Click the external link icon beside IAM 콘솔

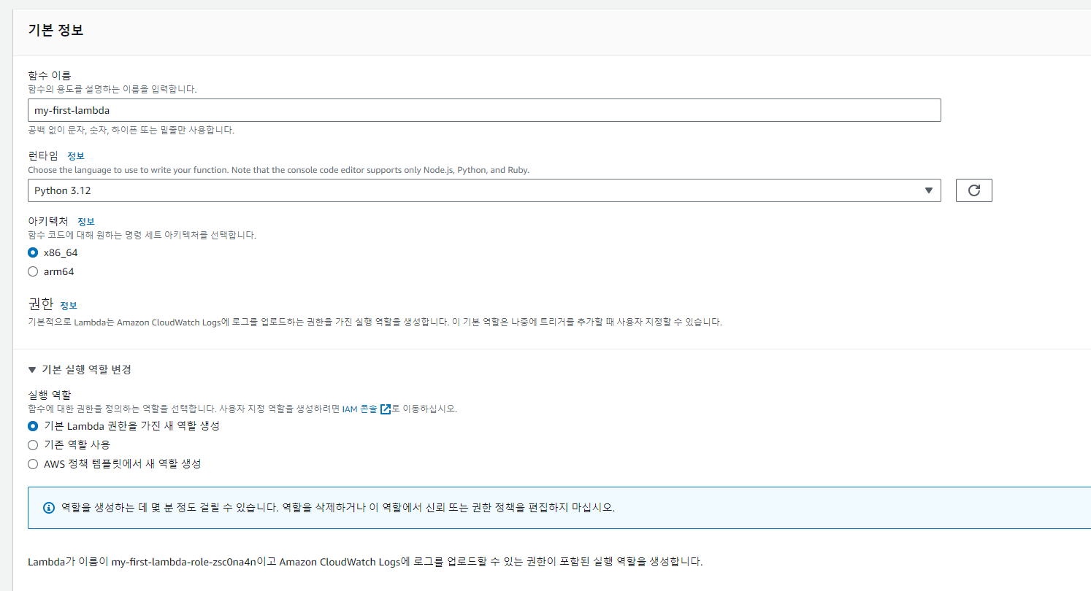coord(386,409)
